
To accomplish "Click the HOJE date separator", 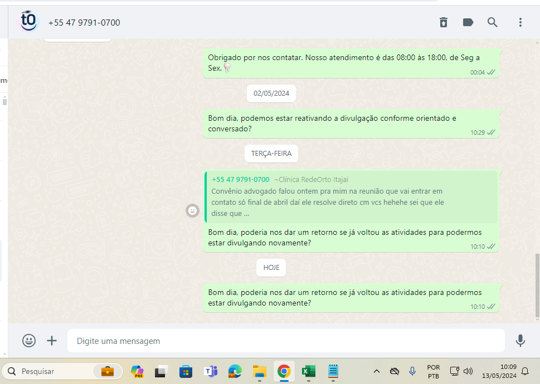I will coord(271,268).
